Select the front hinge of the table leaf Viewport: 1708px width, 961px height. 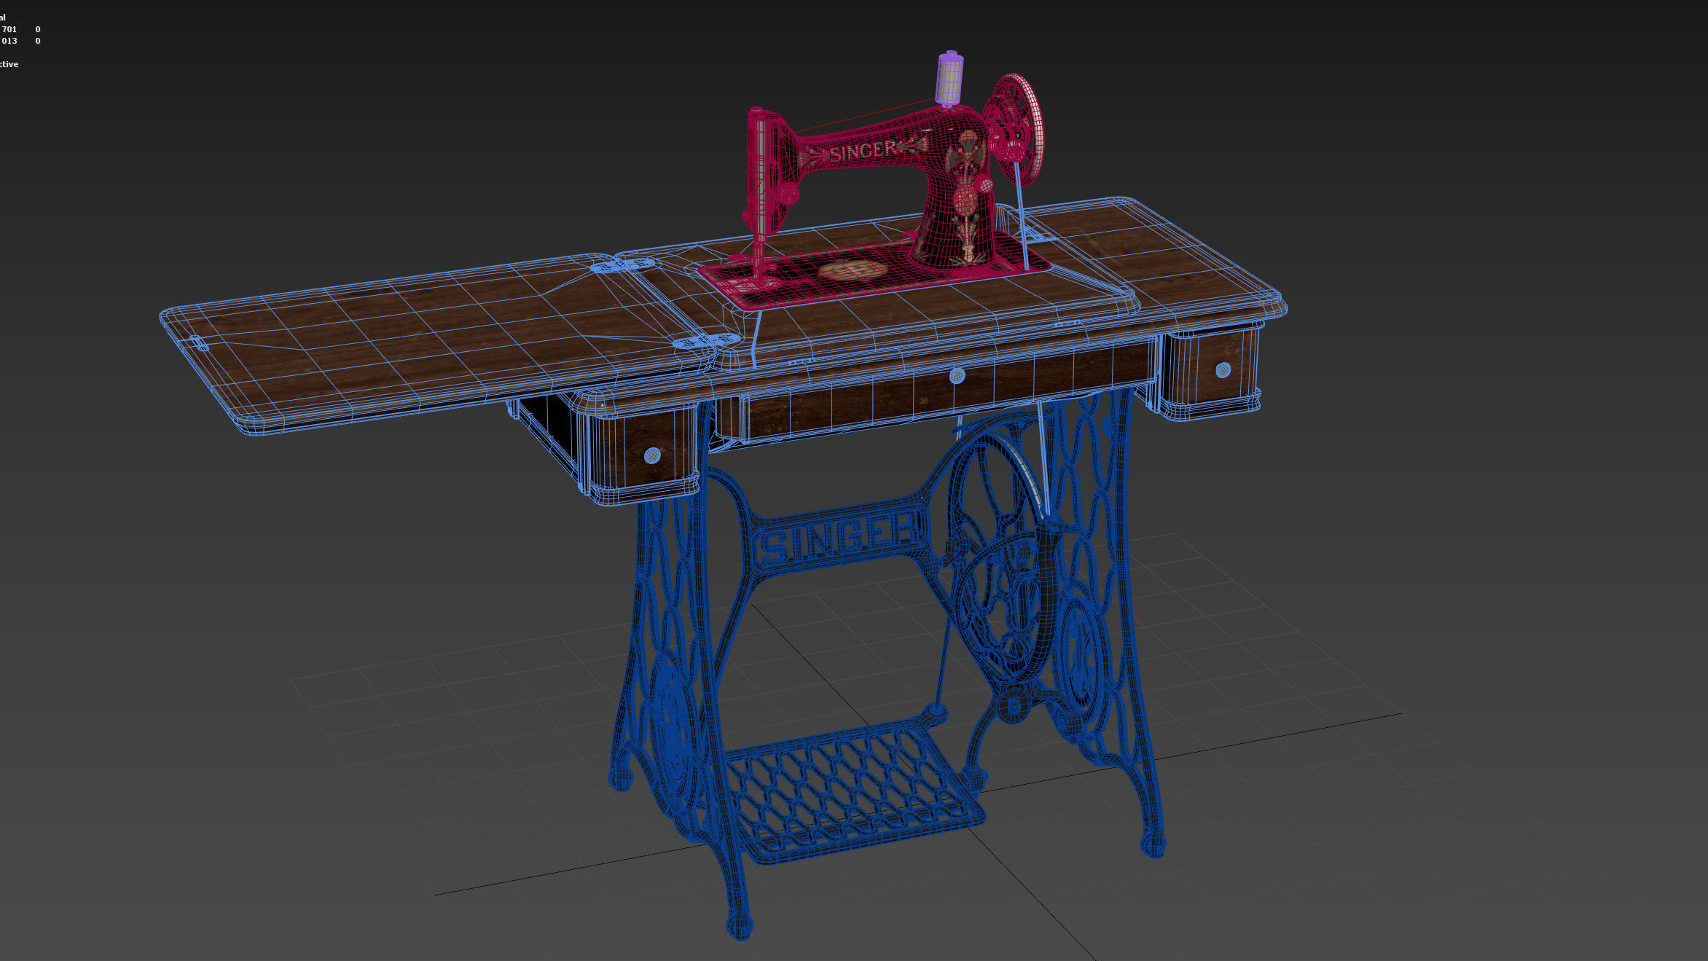pos(707,342)
